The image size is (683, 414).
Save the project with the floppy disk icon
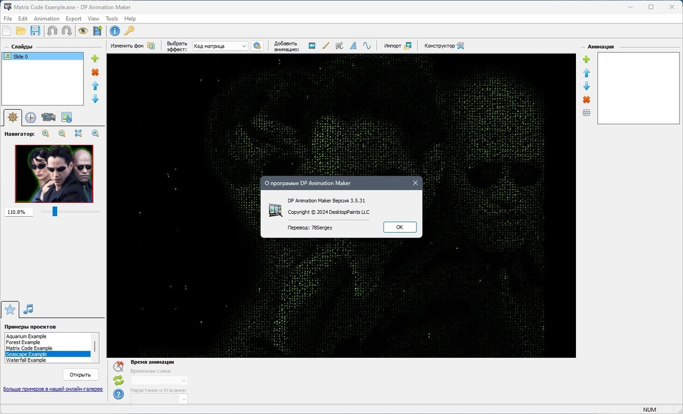35,31
